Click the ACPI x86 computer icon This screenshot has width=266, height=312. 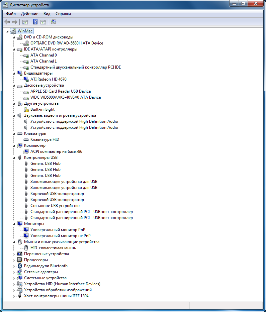pos(26,151)
